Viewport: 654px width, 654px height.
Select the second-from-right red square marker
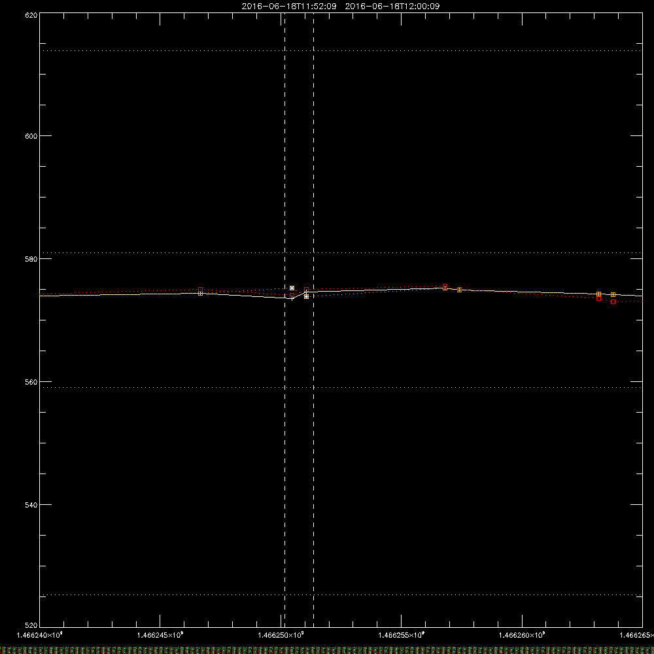599,298
